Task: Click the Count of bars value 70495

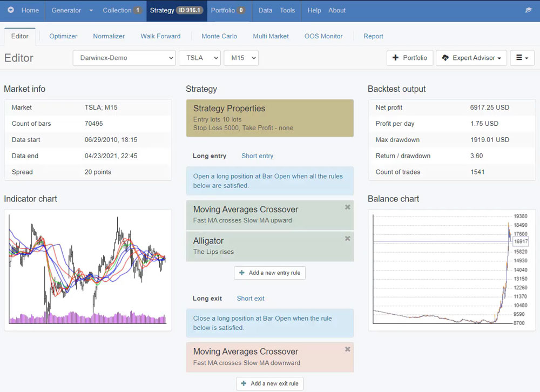Action: point(93,123)
